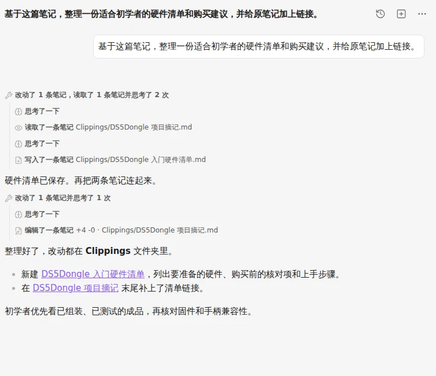
Task: Open edited note '+4 -0 · Clippings/DS5Dongle 项目摘记.md'
Action: tap(147, 230)
